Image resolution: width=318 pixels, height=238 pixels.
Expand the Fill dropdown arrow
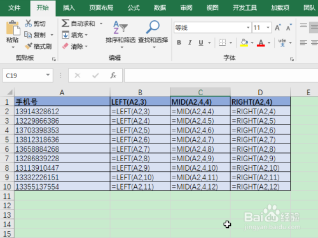click(86, 35)
